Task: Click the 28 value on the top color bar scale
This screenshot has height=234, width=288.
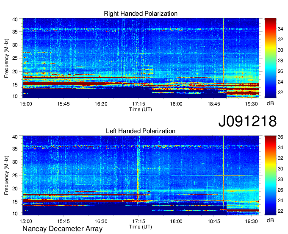Action: [280, 61]
